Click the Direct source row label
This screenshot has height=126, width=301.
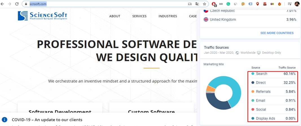coord(261,83)
